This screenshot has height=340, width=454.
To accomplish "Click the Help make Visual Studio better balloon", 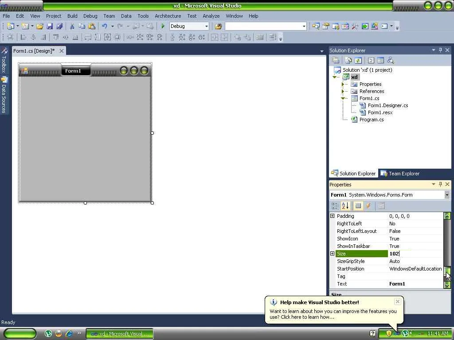I will pos(334,309).
